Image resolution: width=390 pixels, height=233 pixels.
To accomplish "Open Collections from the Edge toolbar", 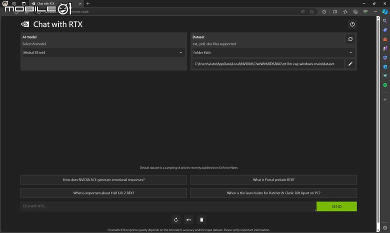I will pos(355,11).
